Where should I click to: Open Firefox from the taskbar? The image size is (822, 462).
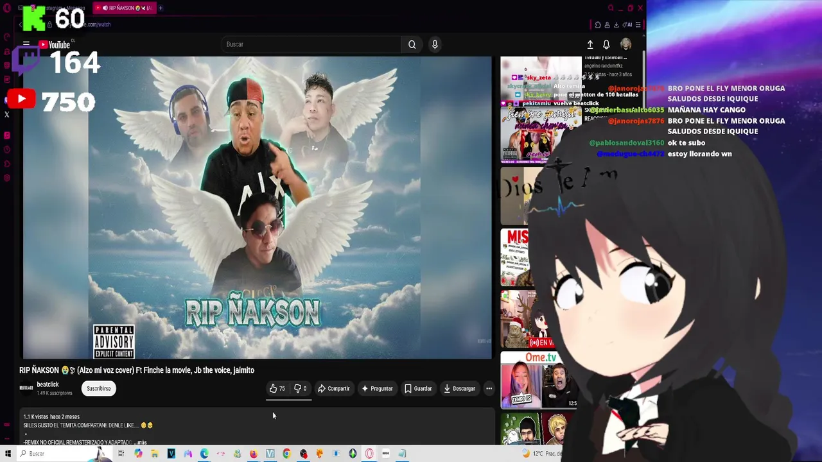tap(254, 454)
